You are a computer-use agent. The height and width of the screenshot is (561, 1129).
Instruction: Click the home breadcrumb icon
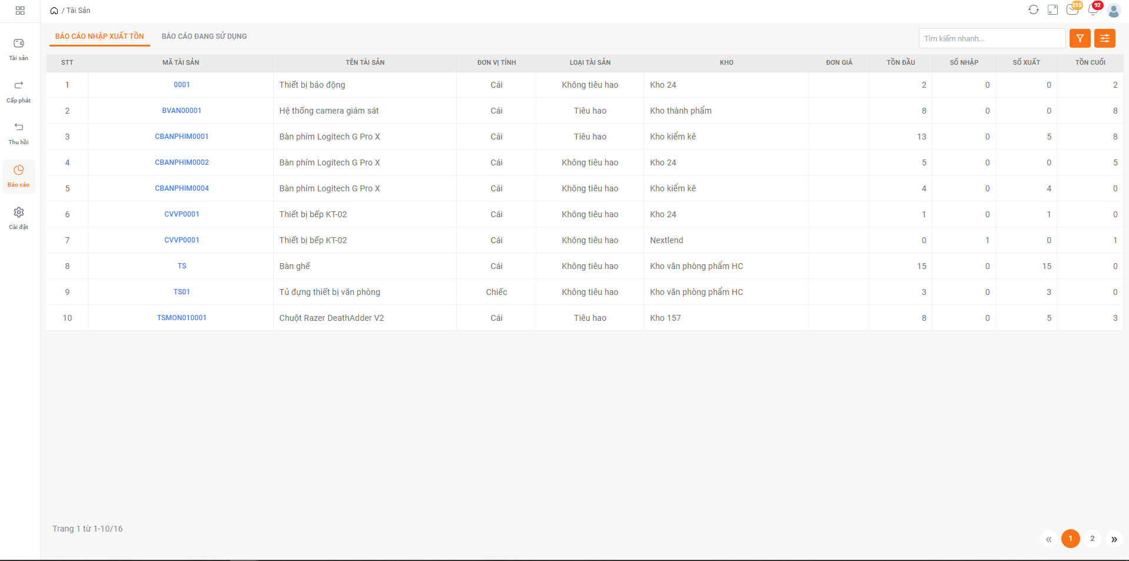54,11
